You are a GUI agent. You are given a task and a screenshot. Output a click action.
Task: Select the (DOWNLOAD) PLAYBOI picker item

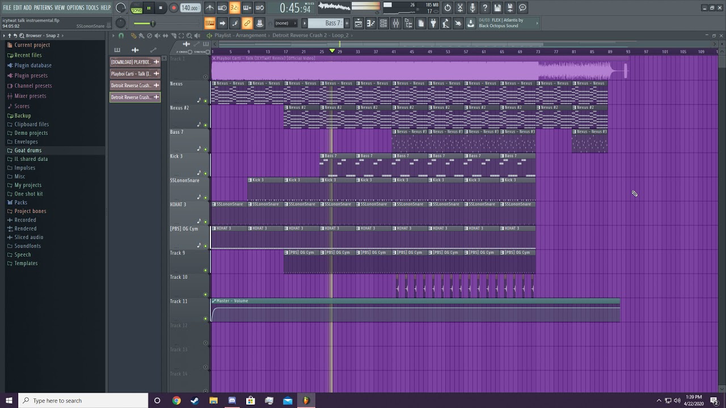(135, 62)
